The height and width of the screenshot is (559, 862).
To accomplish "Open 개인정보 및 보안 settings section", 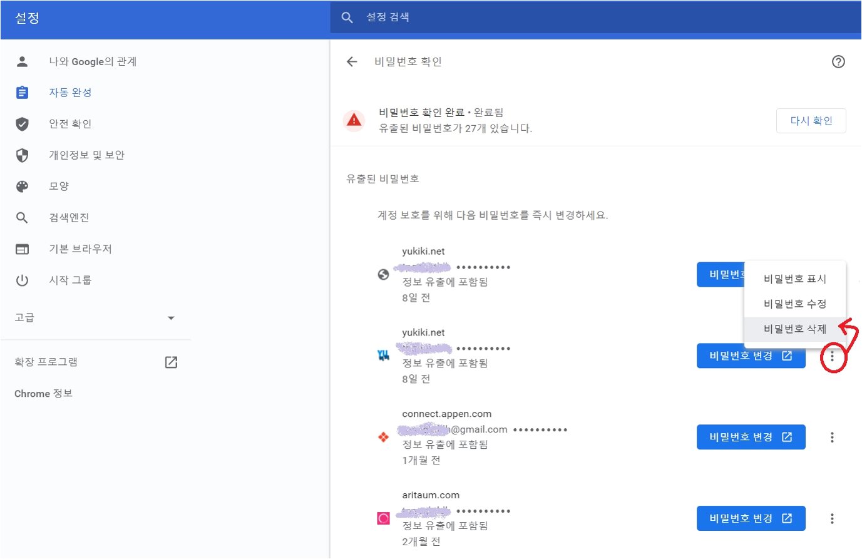I will [87, 155].
